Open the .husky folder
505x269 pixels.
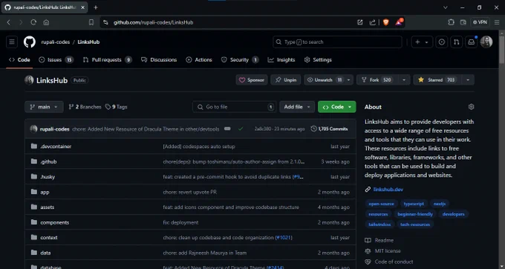pyautogui.click(x=48, y=177)
